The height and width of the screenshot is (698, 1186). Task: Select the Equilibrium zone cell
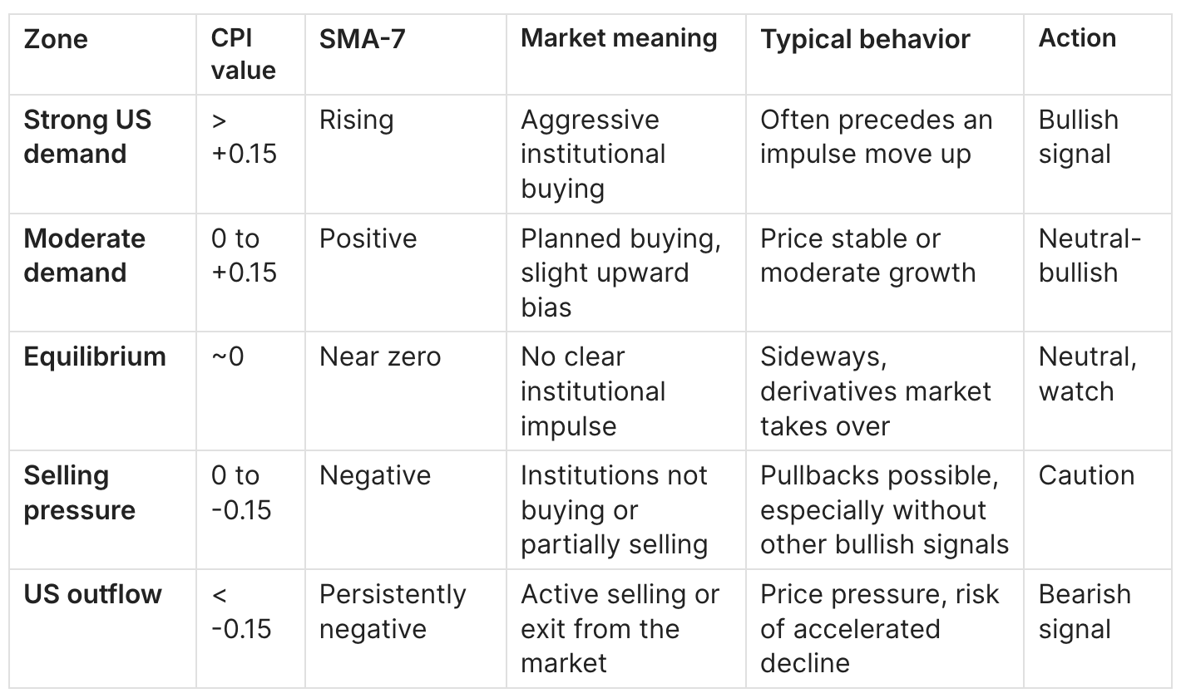tap(95, 356)
